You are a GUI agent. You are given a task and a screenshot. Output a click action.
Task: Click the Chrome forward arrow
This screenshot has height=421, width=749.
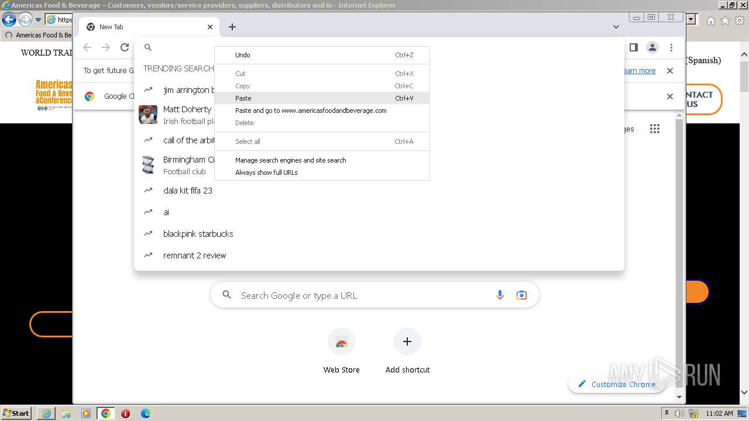click(106, 47)
